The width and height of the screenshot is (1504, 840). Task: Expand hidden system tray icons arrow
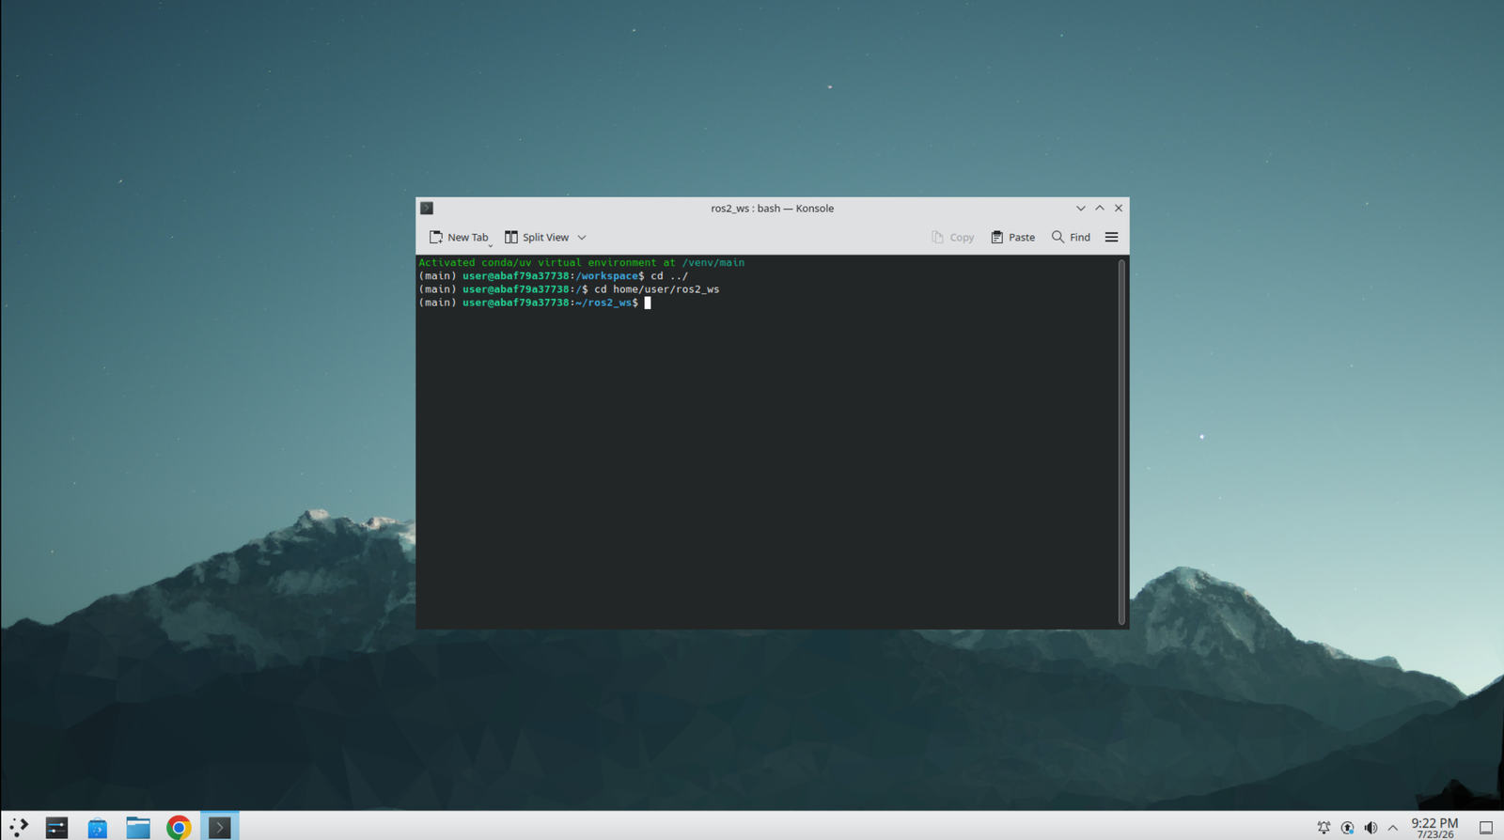(x=1393, y=828)
